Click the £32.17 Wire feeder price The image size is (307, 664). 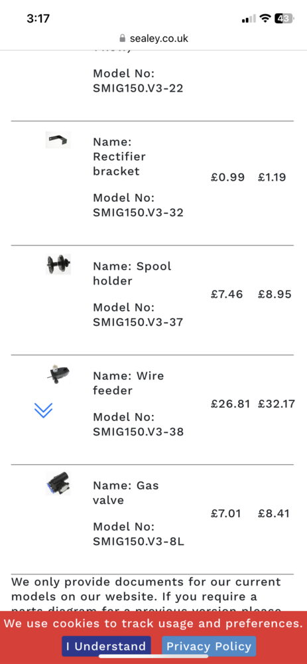(x=276, y=404)
